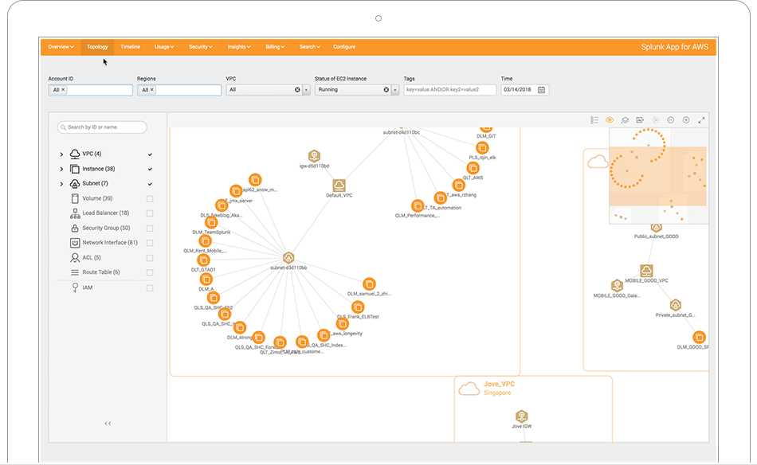
Task: Open the Security menu dropdown
Action: (200, 47)
